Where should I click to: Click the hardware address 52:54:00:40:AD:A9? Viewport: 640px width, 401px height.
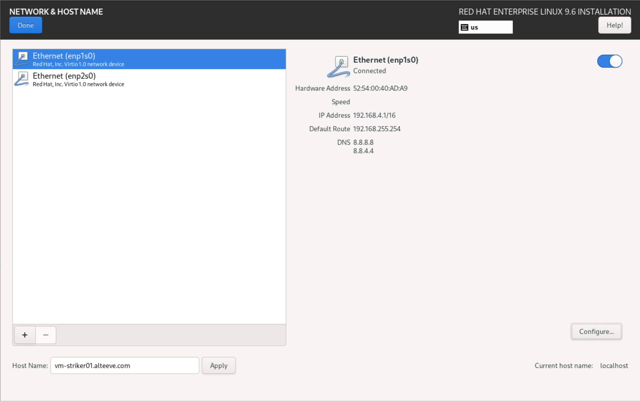(380, 88)
